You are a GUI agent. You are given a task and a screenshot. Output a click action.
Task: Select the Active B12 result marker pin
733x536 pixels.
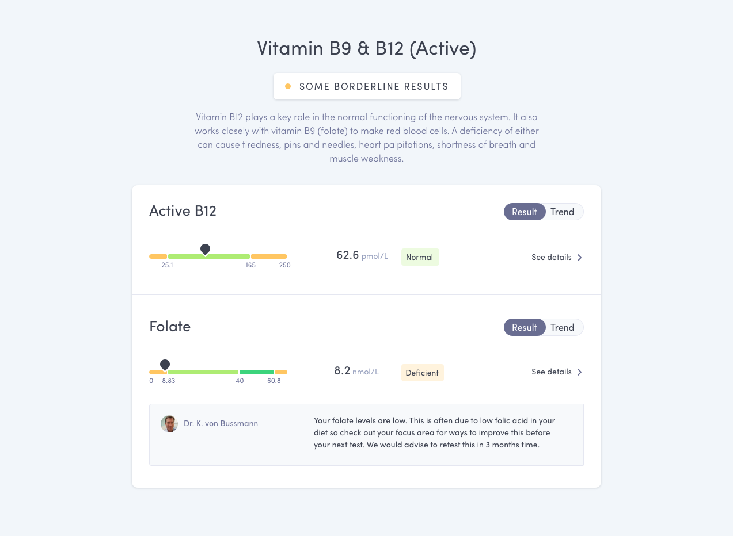point(206,248)
